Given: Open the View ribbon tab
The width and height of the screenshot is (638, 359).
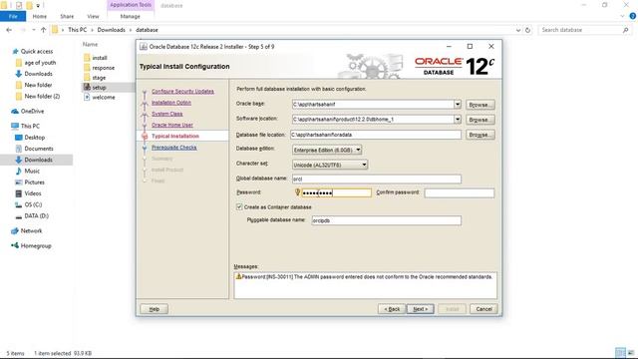Looking at the screenshot, I should (93, 16).
